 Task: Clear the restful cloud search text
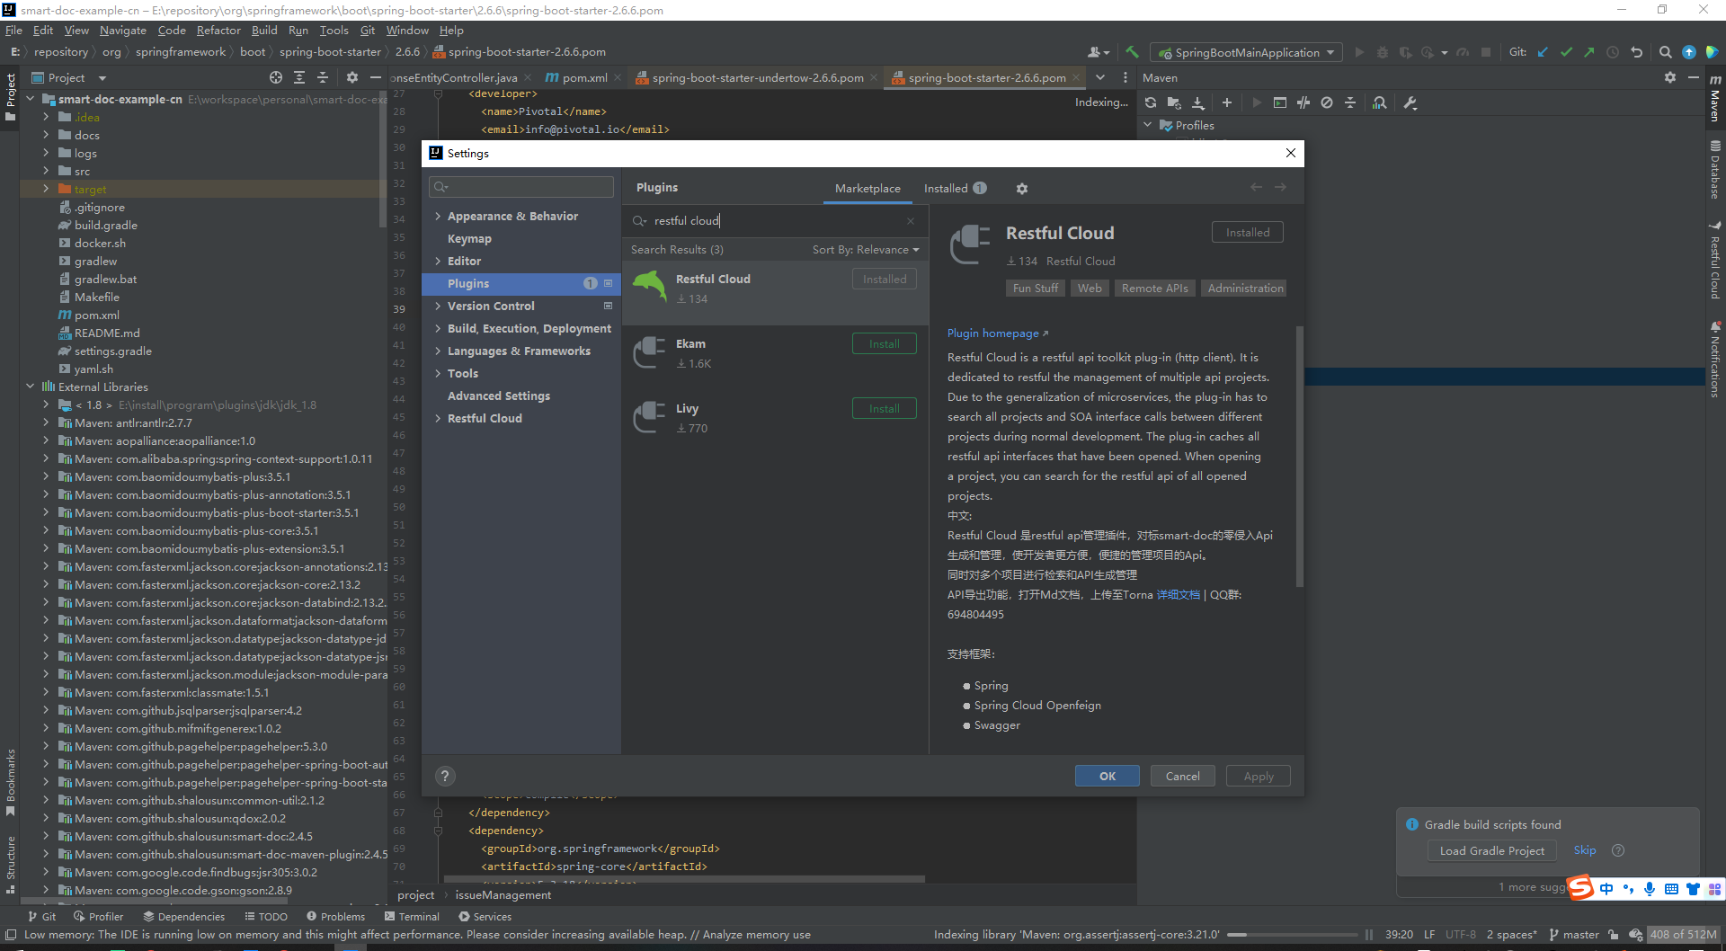[x=910, y=221]
